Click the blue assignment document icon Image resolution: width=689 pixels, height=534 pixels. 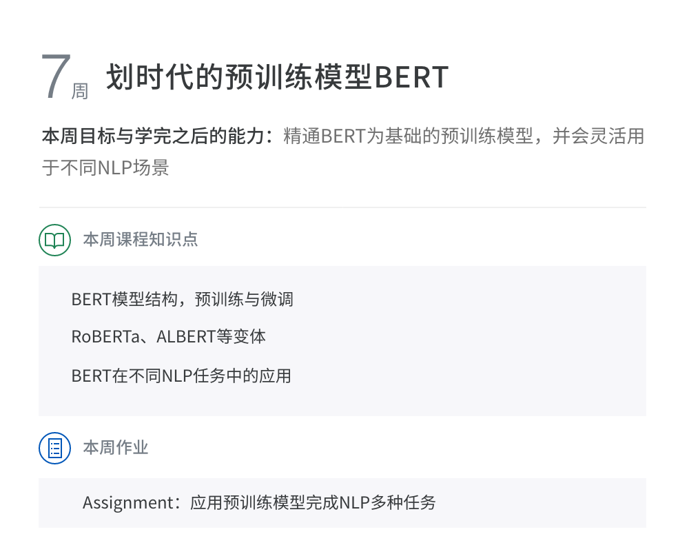54,448
